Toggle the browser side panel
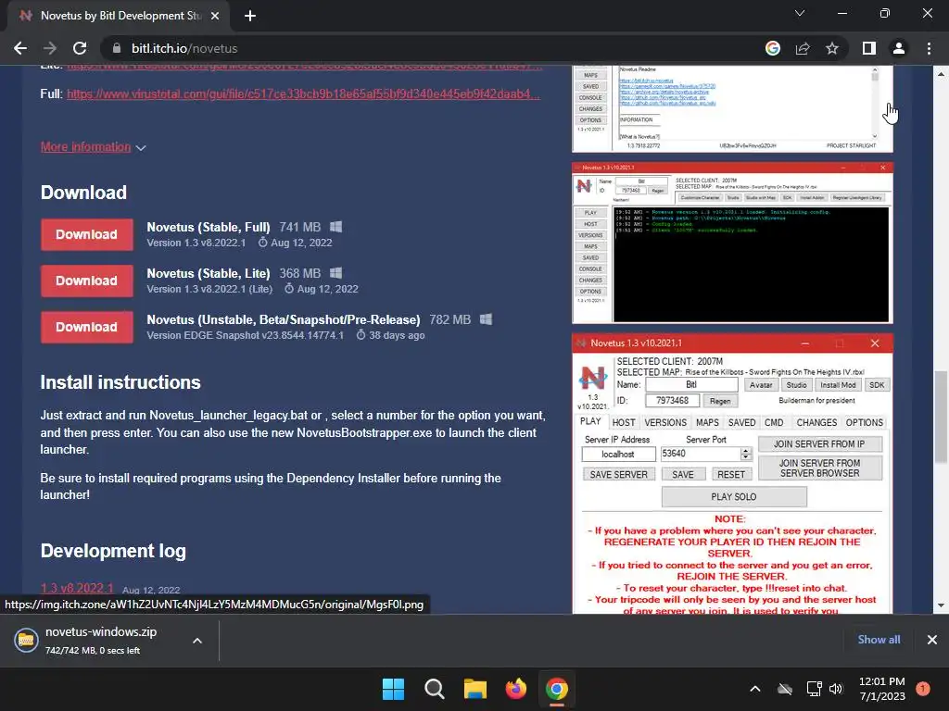Screen dimensions: 949x711 point(869,48)
